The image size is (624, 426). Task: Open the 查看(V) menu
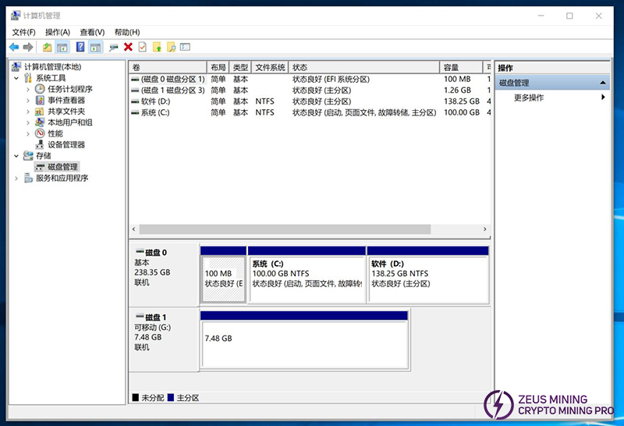coord(92,32)
